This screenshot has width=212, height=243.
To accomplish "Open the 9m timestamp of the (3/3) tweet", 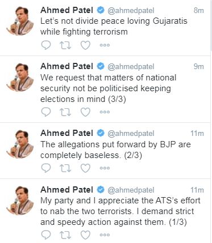I will pyautogui.click(x=198, y=66).
